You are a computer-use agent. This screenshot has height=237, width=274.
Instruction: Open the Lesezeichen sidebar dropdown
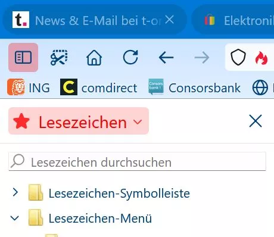tap(79, 121)
